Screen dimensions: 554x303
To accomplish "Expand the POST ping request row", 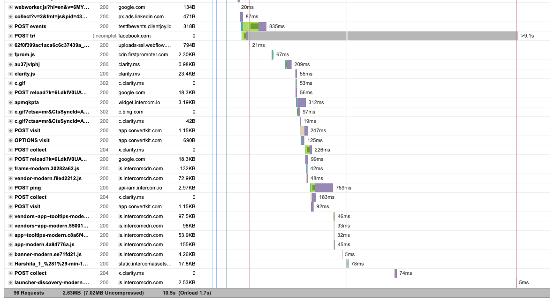I will 10,188.
